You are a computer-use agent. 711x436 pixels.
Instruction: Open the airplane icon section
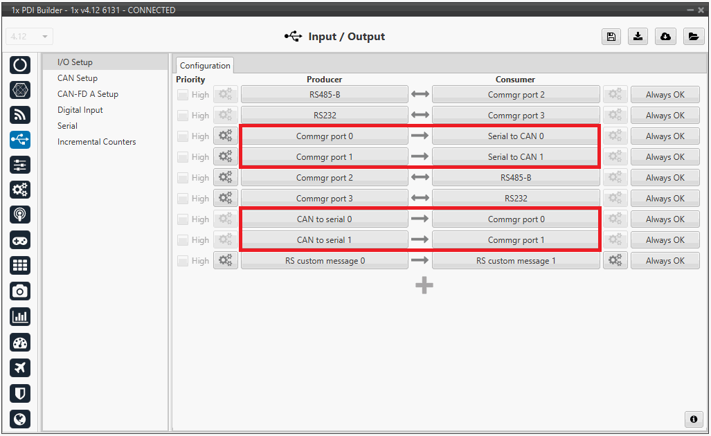20,367
